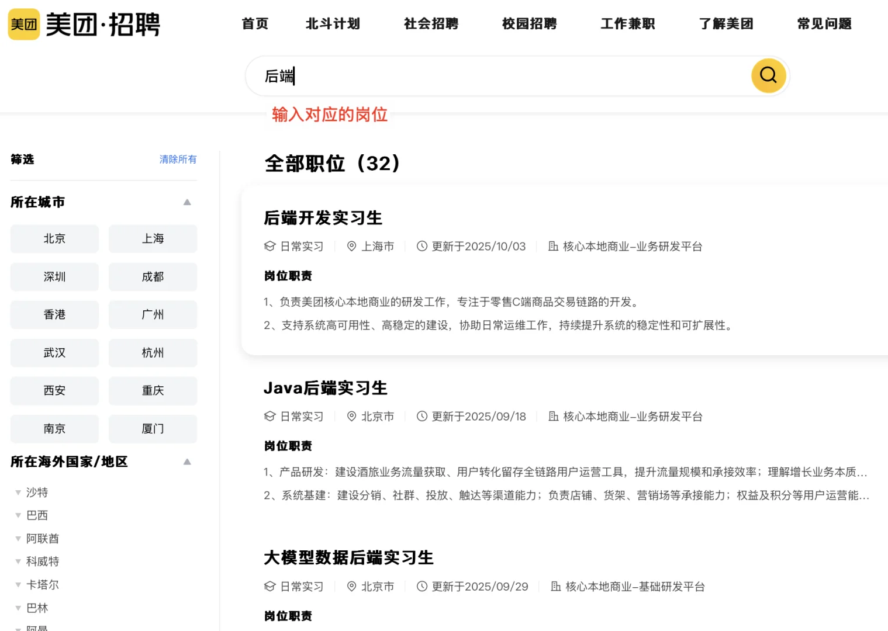The width and height of the screenshot is (888, 631).
Task: Filter by 上海 city
Action: 153,239
